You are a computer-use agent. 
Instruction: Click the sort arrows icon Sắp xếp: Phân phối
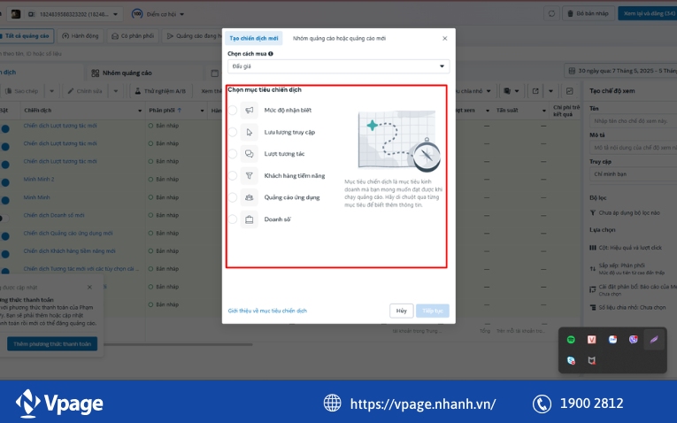click(593, 268)
